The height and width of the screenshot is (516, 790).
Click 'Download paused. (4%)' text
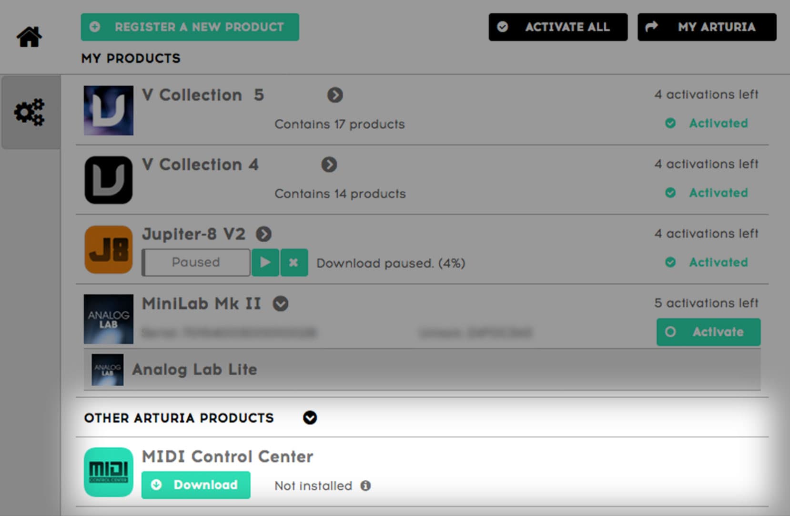click(x=391, y=263)
